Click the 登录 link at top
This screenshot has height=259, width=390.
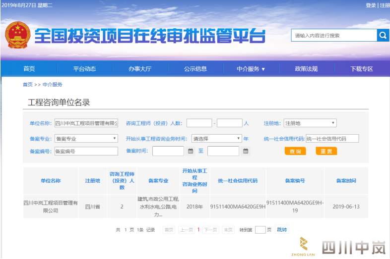click(371, 5)
